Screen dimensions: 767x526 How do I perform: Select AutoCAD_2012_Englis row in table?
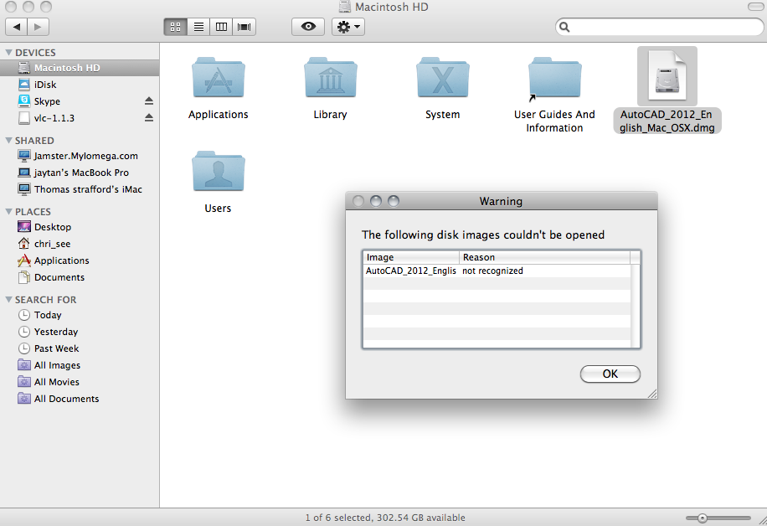tap(497, 271)
